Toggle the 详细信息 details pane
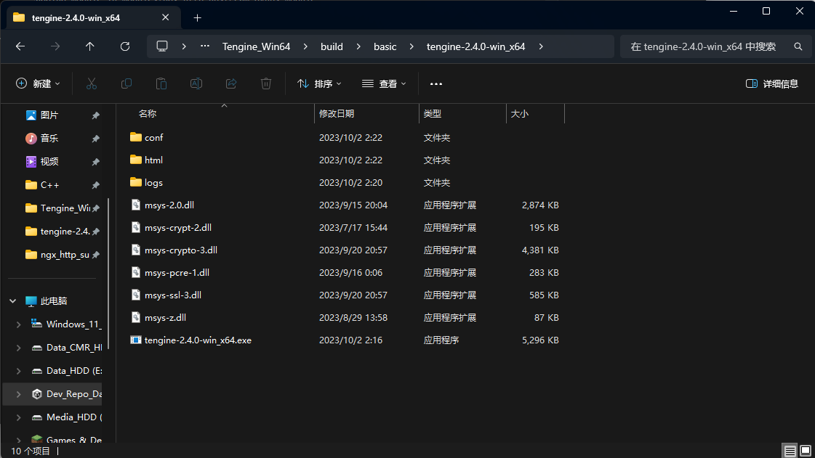815x458 pixels. point(772,83)
